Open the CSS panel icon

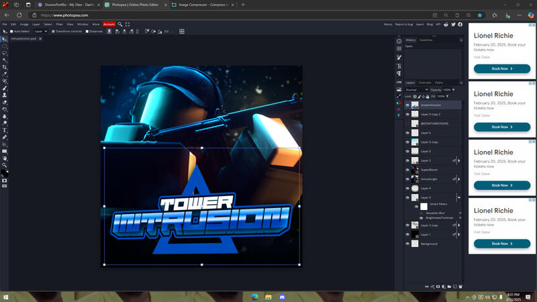pyautogui.click(x=399, y=82)
